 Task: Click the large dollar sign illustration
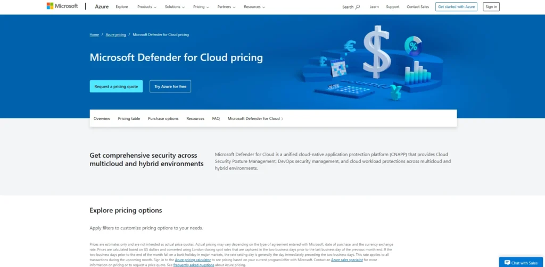(376, 51)
